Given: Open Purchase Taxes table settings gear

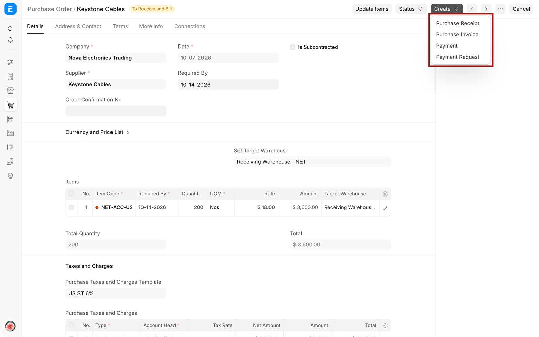Looking at the screenshot, I should 385,325.
